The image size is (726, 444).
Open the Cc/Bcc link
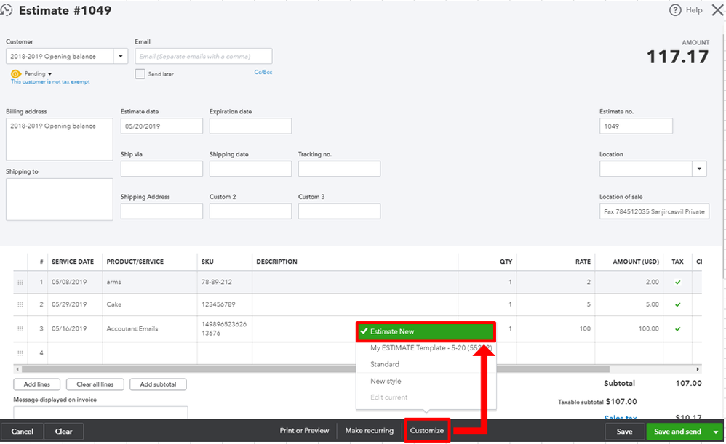[263, 72]
